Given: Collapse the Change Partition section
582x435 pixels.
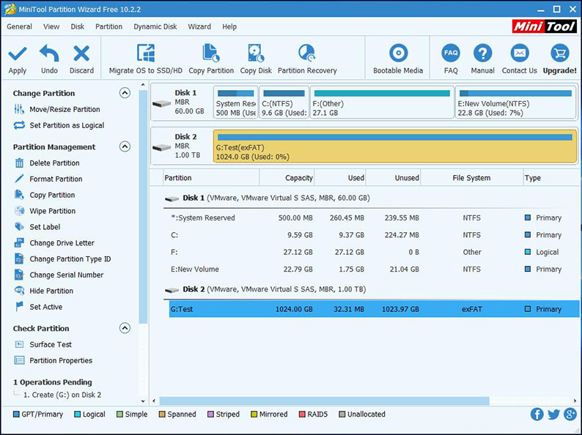Looking at the screenshot, I should [125, 93].
